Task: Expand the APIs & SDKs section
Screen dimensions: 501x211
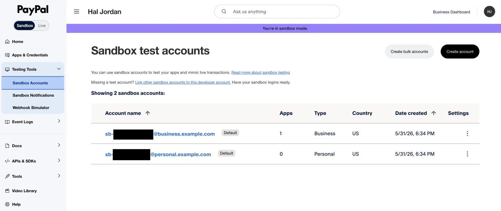Action: coord(59,161)
